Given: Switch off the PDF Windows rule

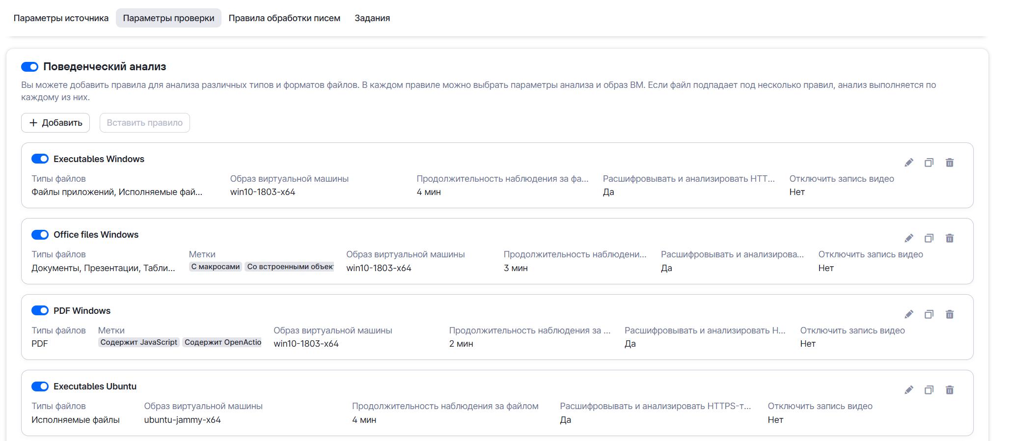Looking at the screenshot, I should tap(40, 310).
